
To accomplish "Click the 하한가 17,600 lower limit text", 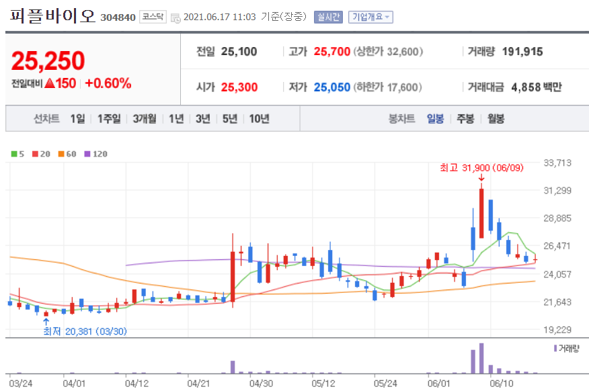I will pos(387,87).
